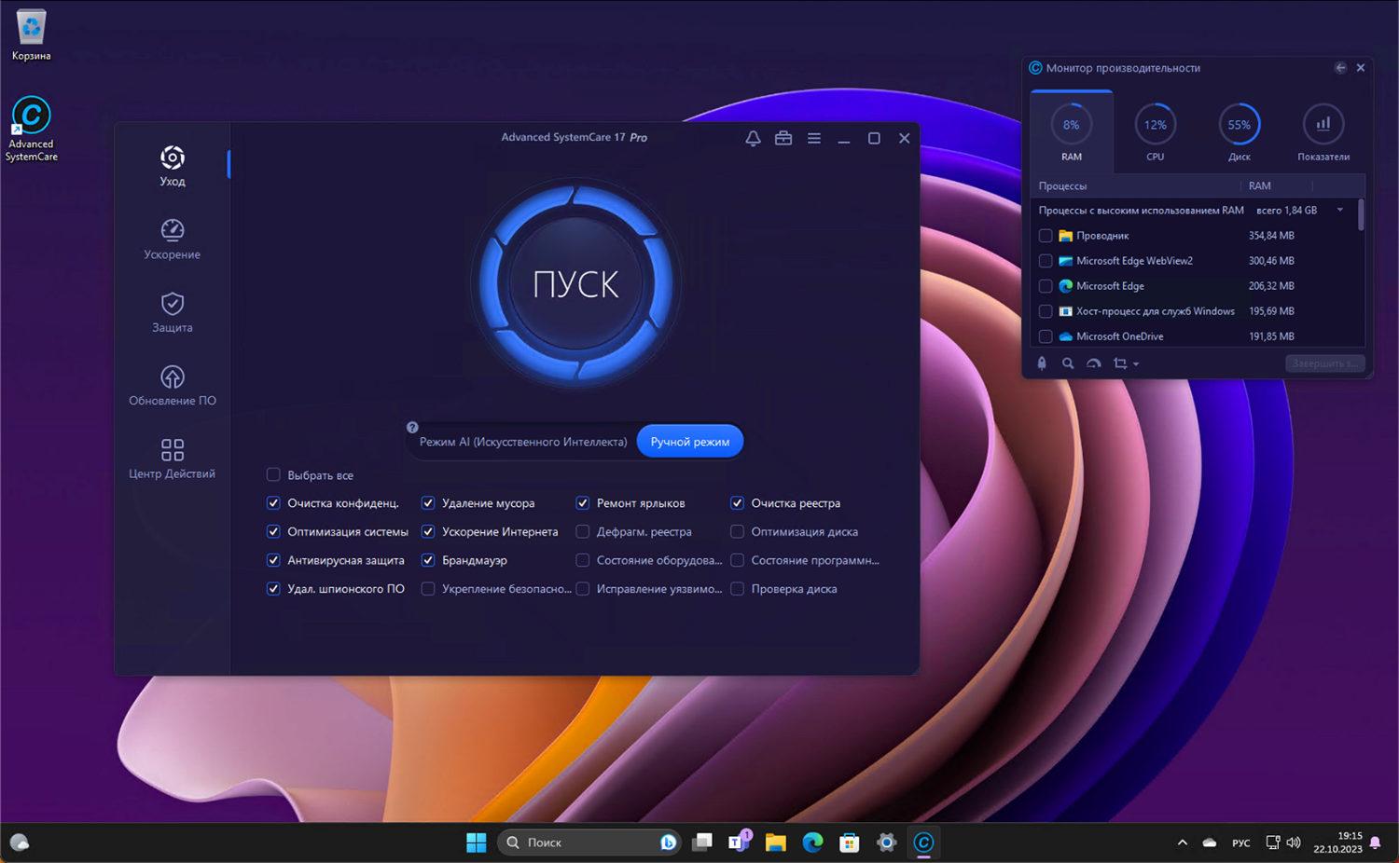Image resolution: width=1399 pixels, height=863 pixels.
Task: Go to Защита protection section
Action: [x=173, y=312]
